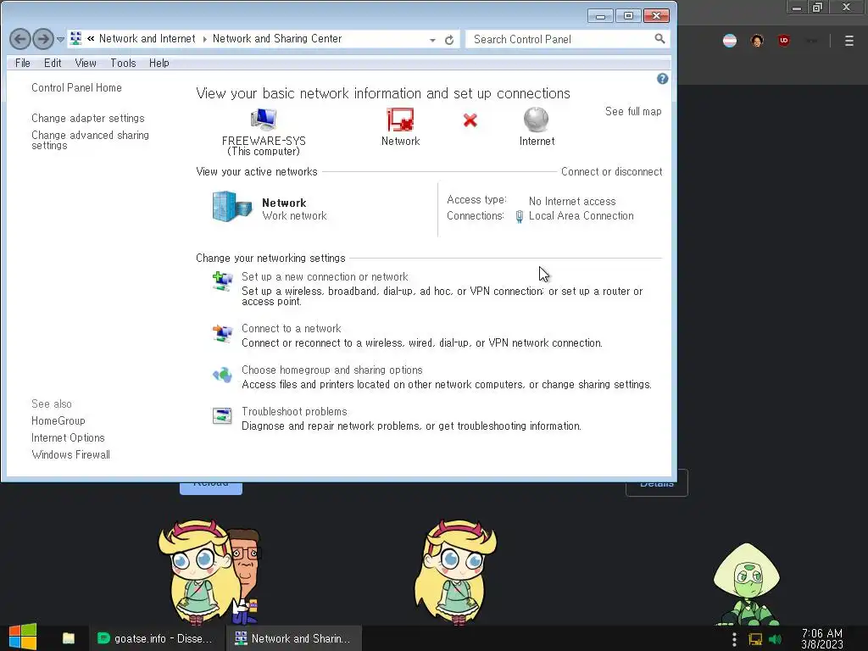
Task: Click the Internet globe icon
Action: click(536, 120)
